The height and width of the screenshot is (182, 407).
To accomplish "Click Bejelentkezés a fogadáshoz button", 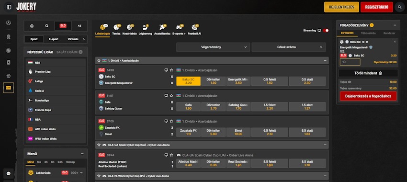I will click(x=368, y=96).
